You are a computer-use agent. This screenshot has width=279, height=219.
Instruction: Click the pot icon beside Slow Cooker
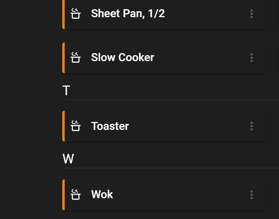[75, 58]
